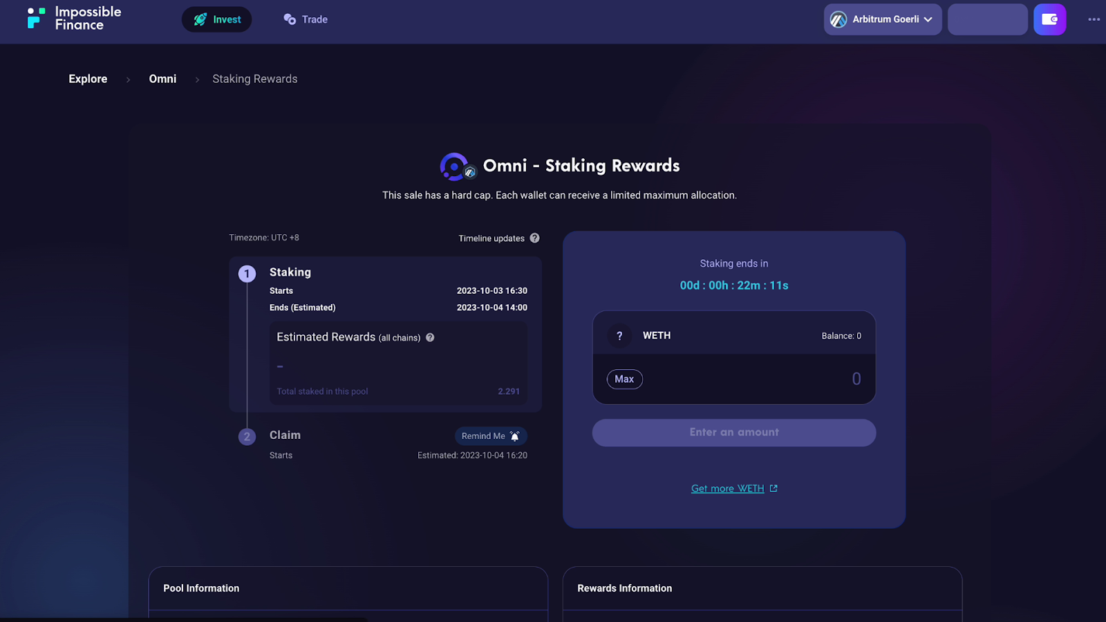Click the Total staked value 2.291
This screenshot has height=622, width=1106.
[x=509, y=391]
